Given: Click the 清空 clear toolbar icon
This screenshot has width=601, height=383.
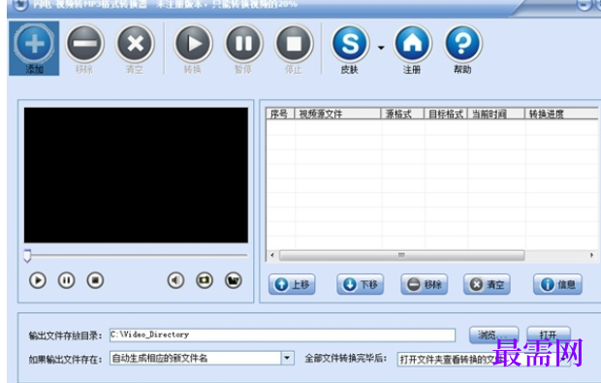Looking at the screenshot, I should [135, 48].
